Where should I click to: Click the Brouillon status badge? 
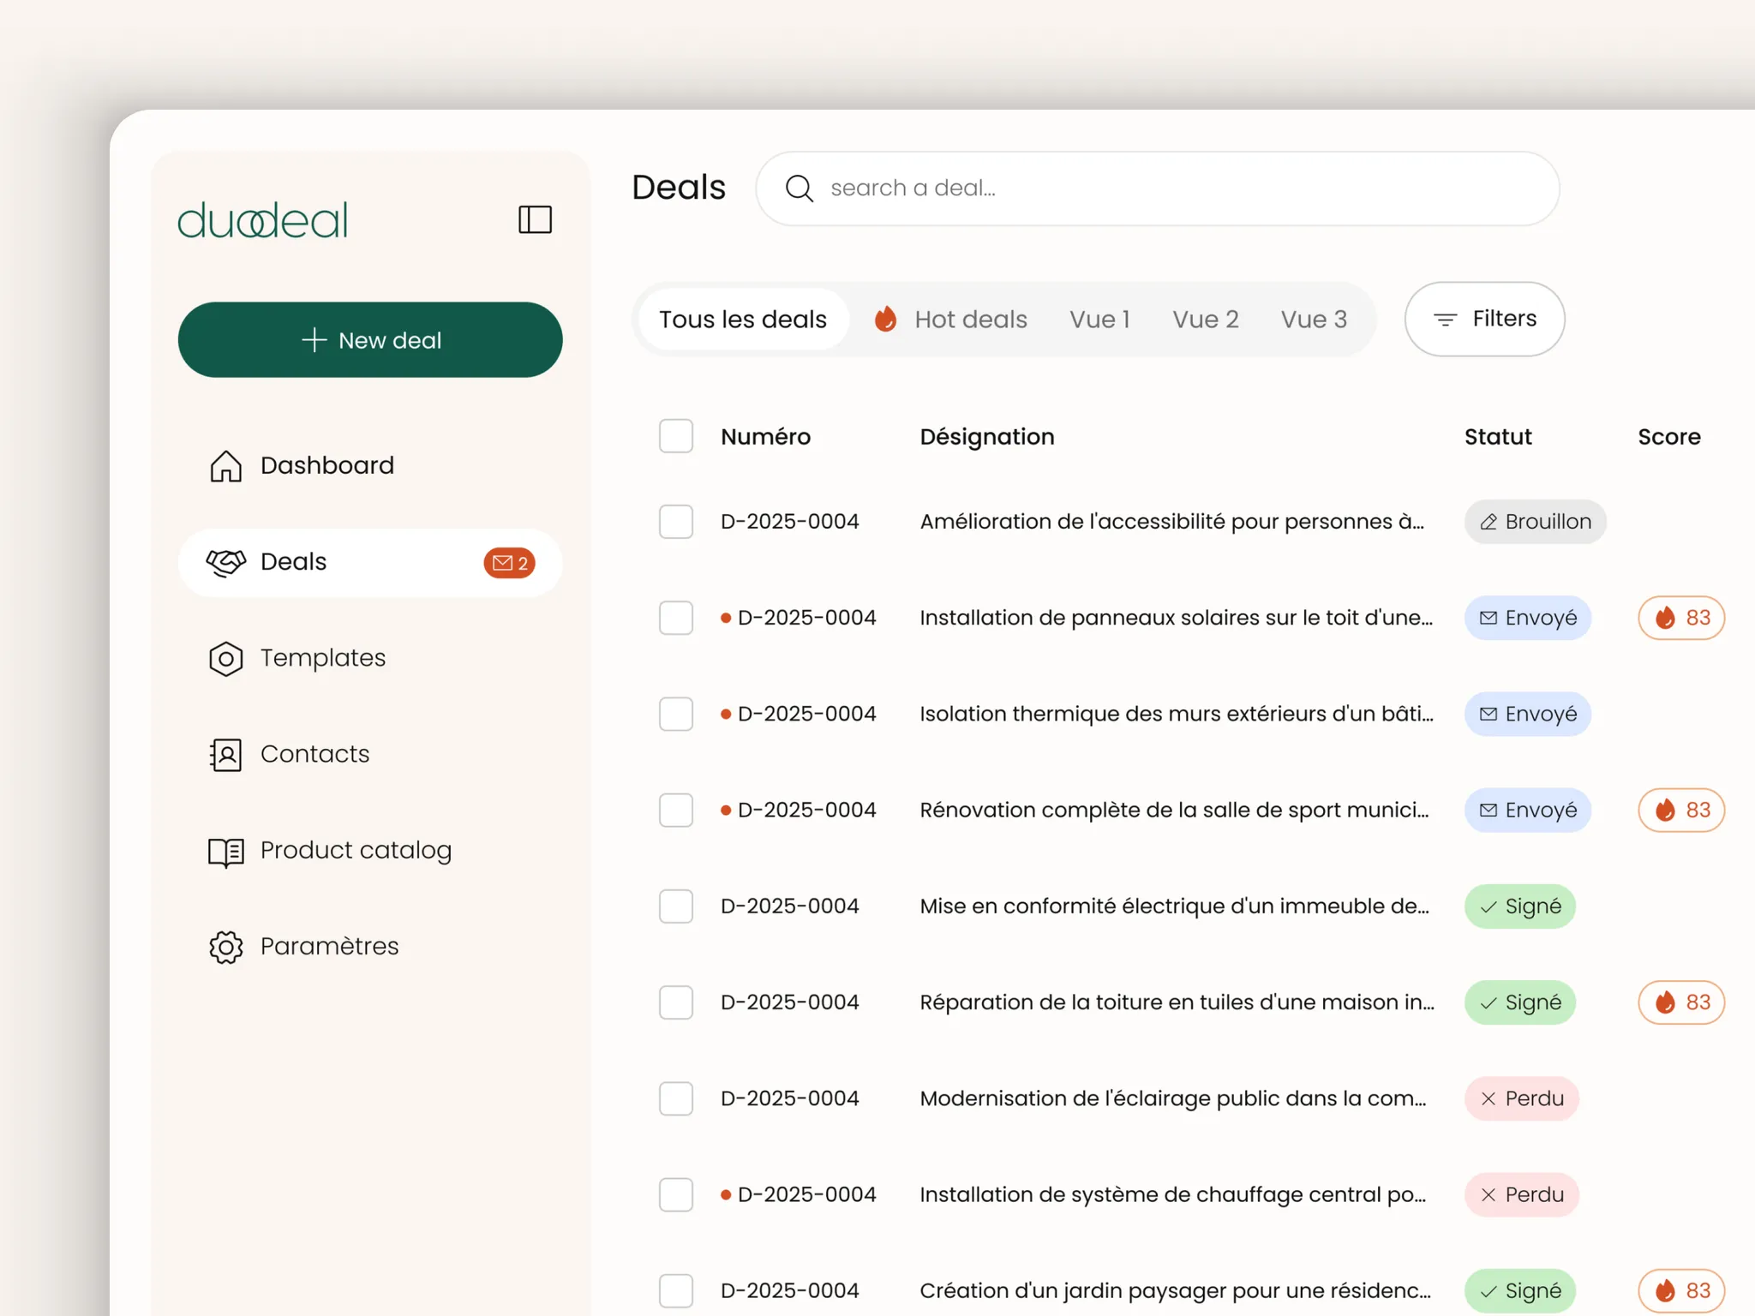point(1535,522)
